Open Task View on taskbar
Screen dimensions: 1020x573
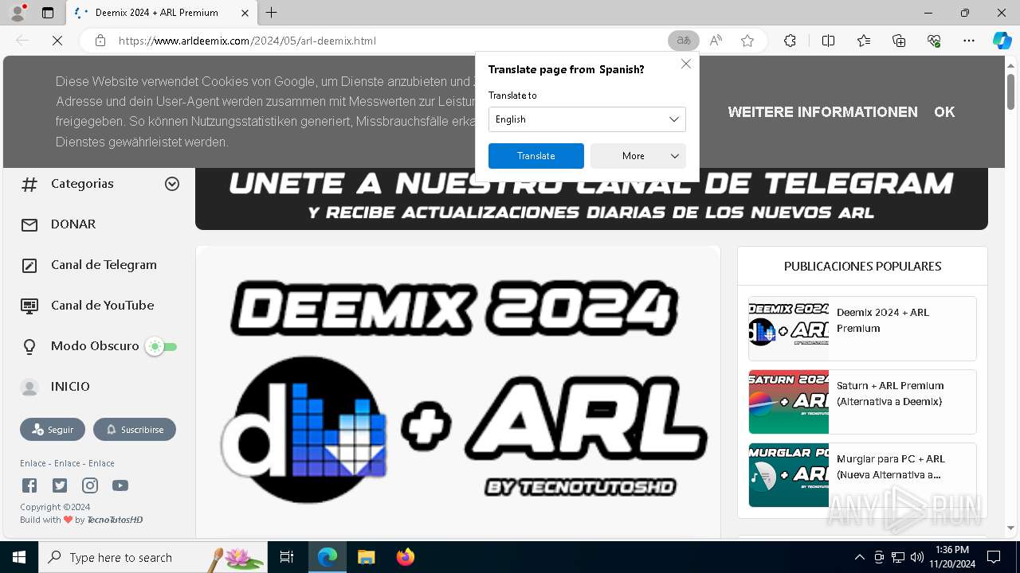click(287, 557)
